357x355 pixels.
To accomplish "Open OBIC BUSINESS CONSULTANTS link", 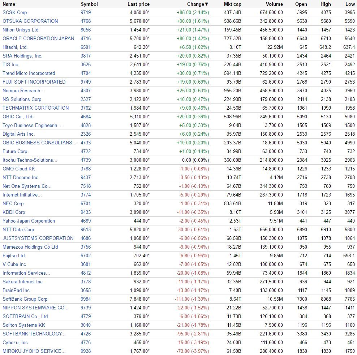I will 39,143.
